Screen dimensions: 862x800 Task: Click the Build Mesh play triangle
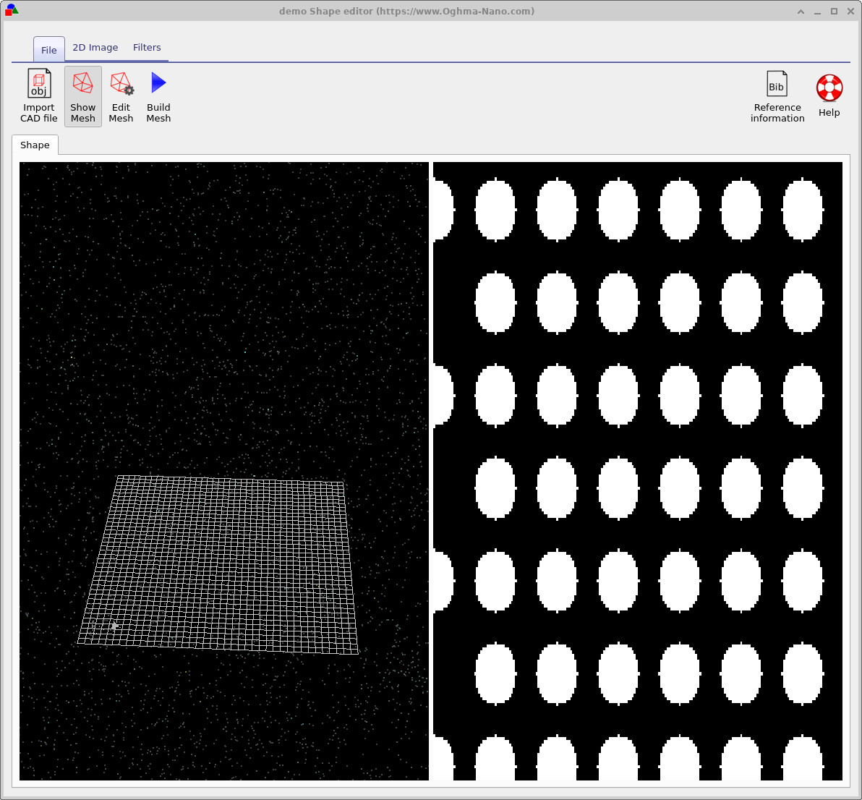pos(158,82)
